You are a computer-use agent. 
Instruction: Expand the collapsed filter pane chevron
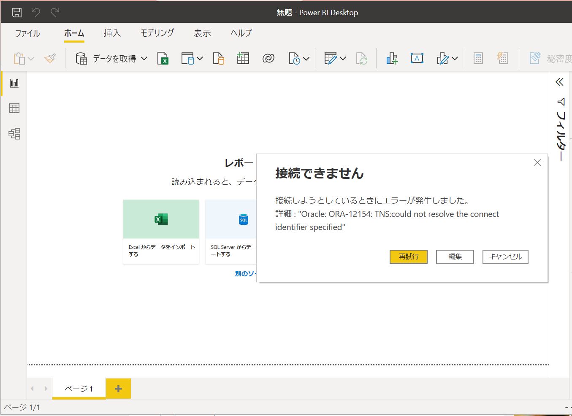pos(560,82)
